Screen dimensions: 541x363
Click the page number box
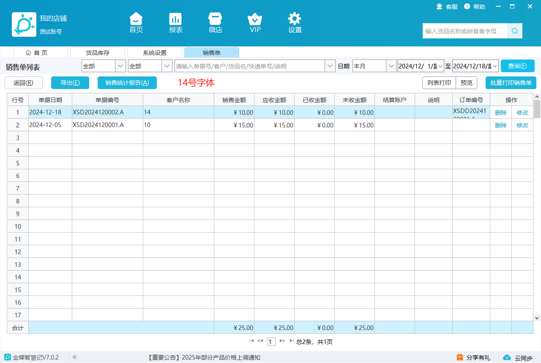[x=271, y=341]
